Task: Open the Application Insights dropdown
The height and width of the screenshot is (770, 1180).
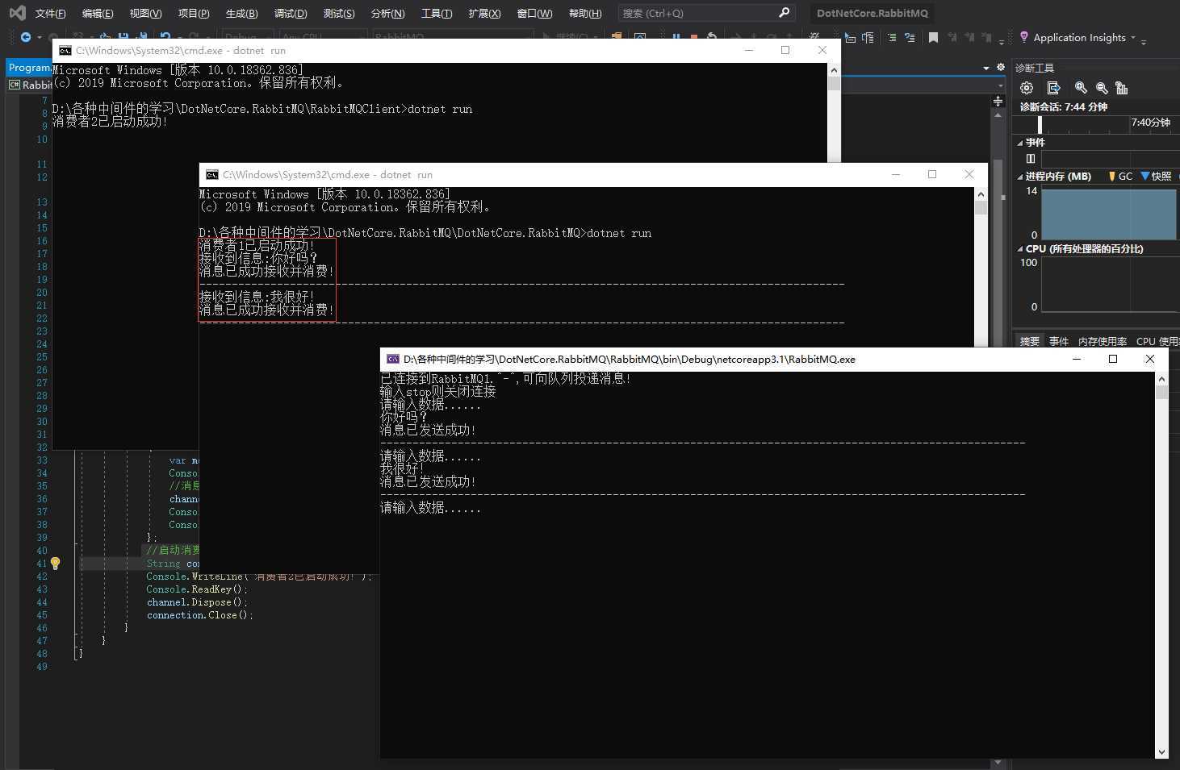Action: click(1133, 38)
